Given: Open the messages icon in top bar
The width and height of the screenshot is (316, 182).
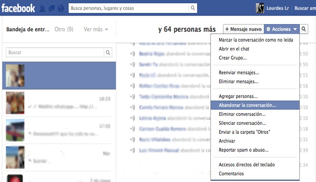Looking at the screenshot, I should click(x=52, y=9).
